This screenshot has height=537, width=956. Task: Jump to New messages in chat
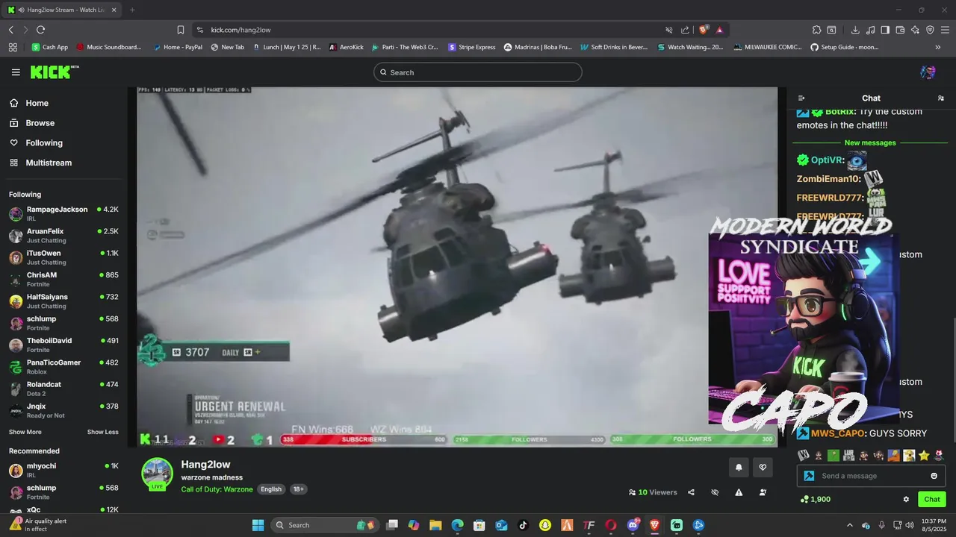pos(870,142)
